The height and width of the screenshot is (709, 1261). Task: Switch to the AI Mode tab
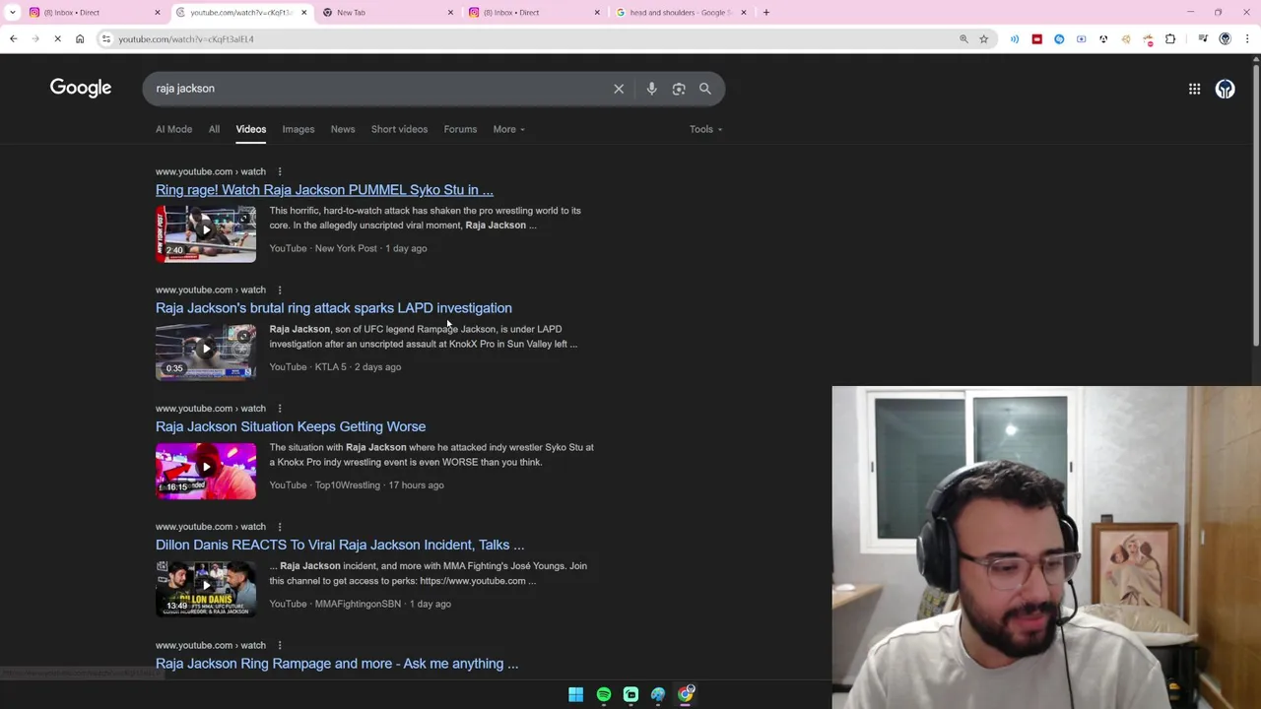pyautogui.click(x=173, y=129)
